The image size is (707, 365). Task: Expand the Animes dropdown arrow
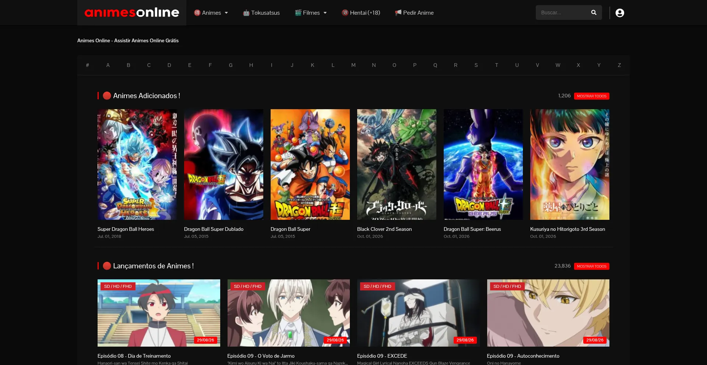coord(226,13)
